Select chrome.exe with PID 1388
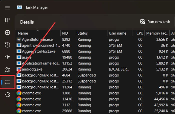175x114 pixels. tap(31, 93)
